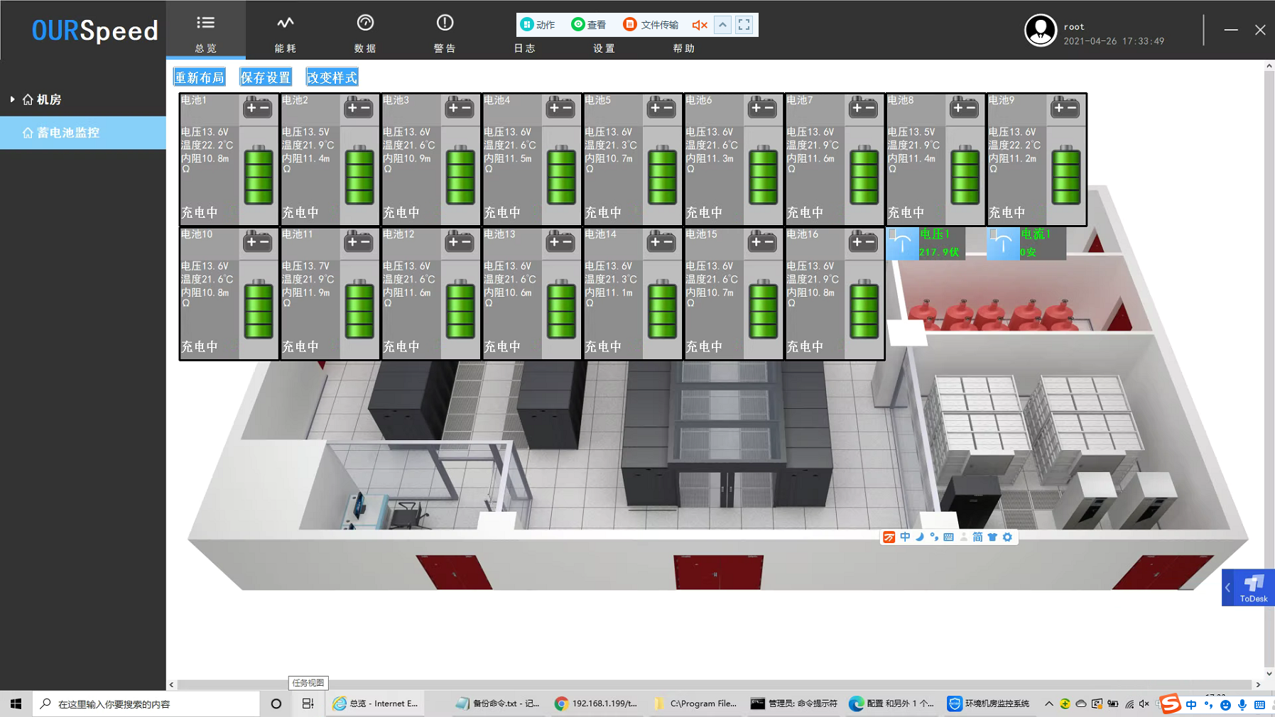Viewport: 1275px width, 717px height.
Task: Click the 重新布局 button
Action: coord(200,77)
